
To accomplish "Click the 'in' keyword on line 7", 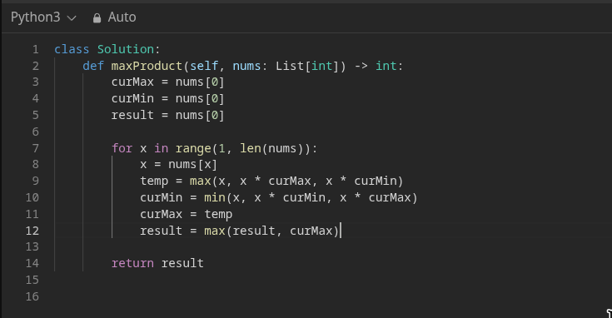I will coord(162,148).
